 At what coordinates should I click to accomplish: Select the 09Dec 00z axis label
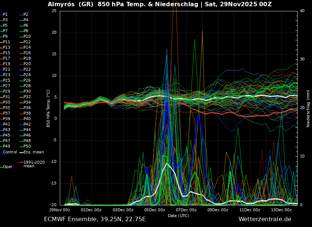pos(218,210)
